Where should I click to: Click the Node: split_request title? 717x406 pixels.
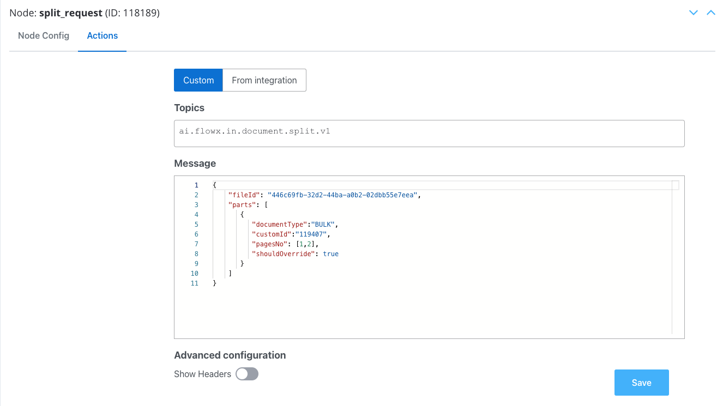pos(85,13)
